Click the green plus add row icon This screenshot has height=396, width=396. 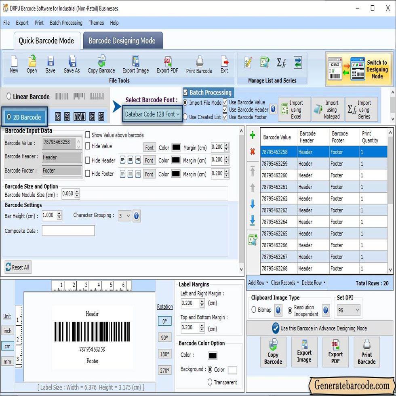(x=253, y=135)
